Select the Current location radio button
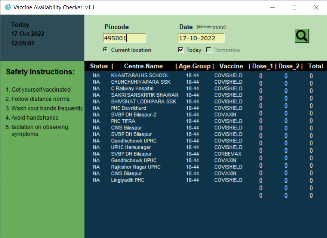This screenshot has height=238, width=327. pyautogui.click(x=105, y=50)
